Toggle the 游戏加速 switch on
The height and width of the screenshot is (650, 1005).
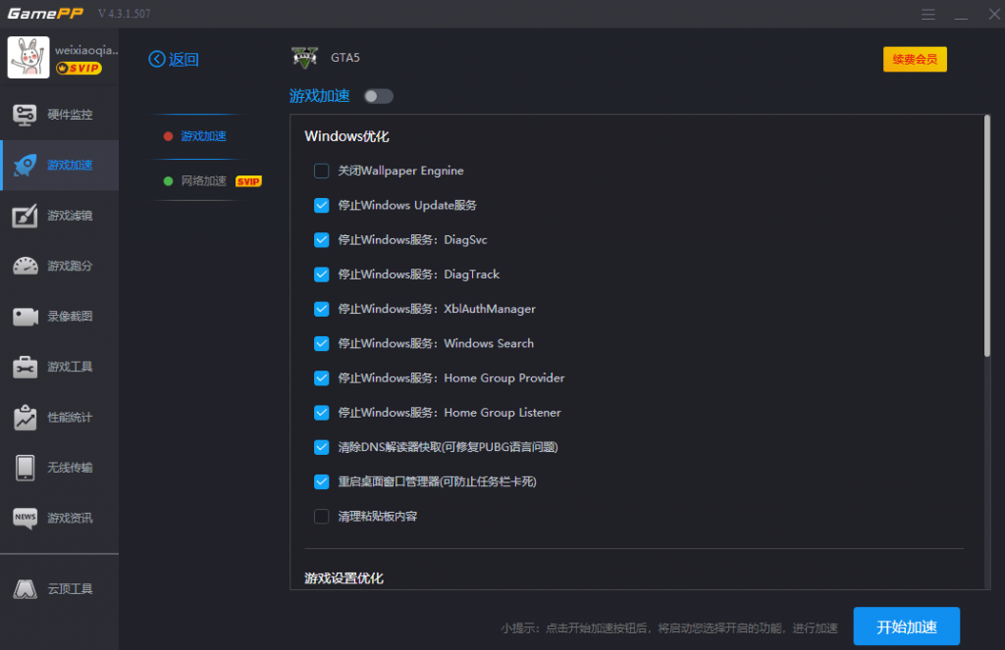[378, 96]
